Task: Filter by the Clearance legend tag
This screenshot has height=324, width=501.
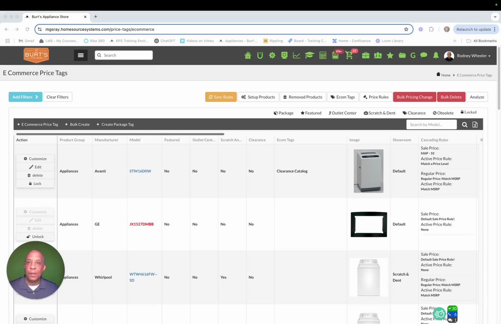Action: click(414, 113)
